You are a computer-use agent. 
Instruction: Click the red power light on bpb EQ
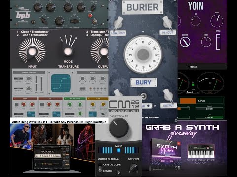[90, 16]
